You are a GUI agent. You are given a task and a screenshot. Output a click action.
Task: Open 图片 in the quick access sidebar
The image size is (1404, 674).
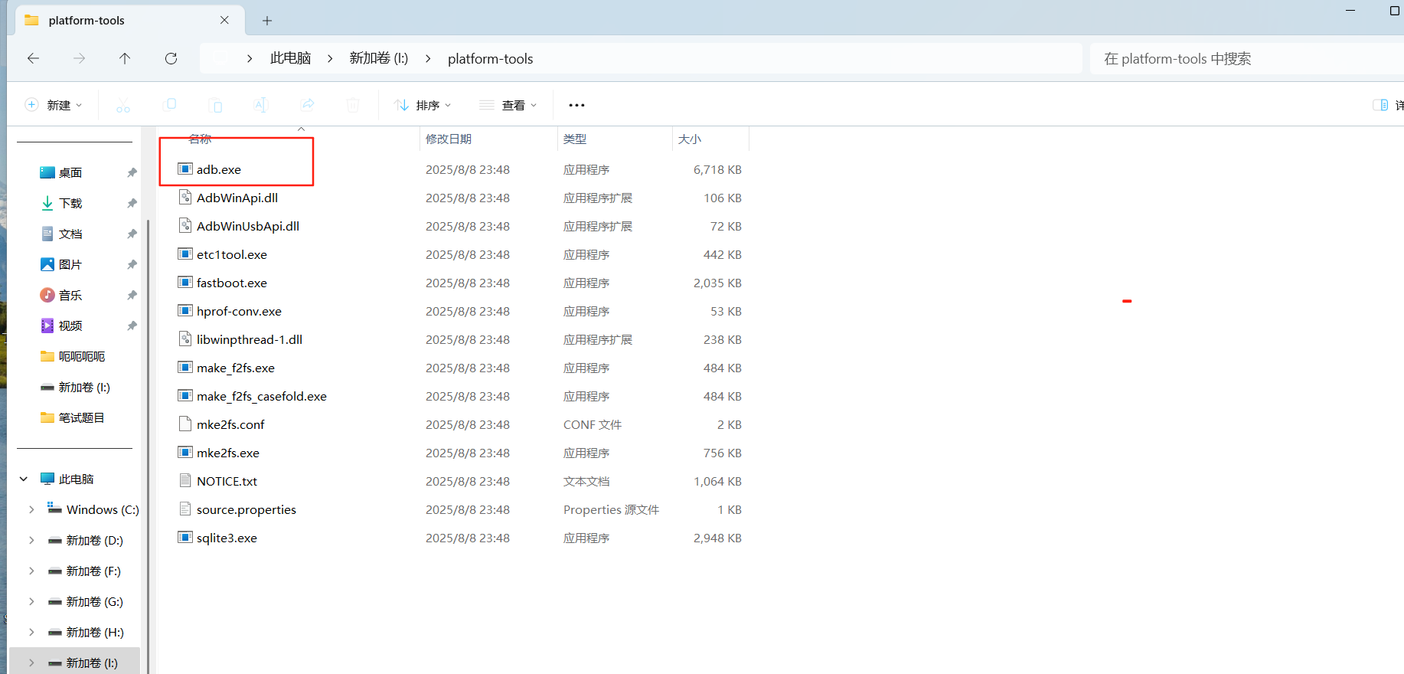[70, 264]
